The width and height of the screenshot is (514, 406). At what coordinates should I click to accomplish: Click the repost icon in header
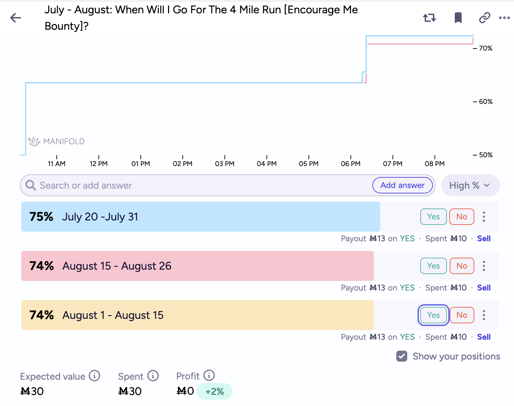[429, 18]
